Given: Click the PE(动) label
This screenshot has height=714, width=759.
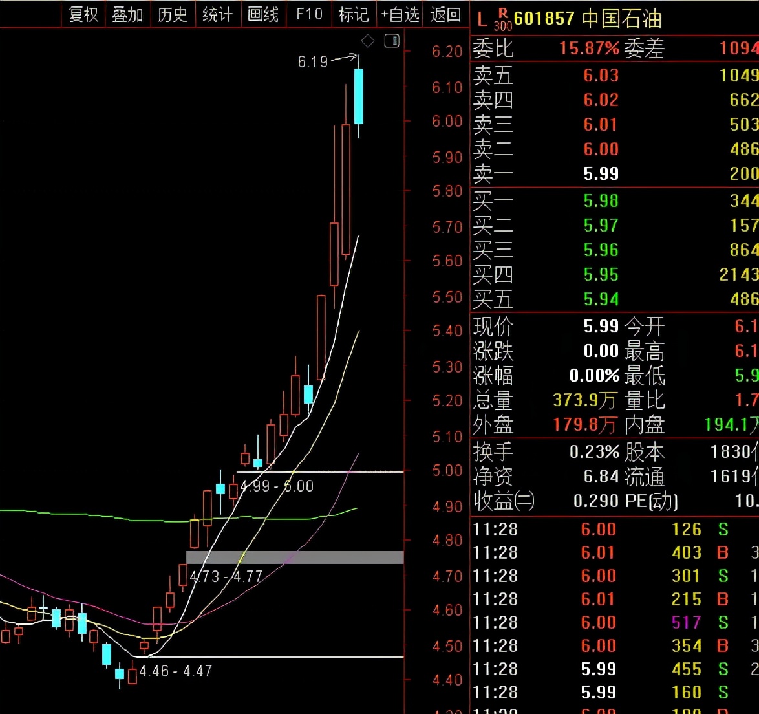Looking at the screenshot, I should pos(651,501).
